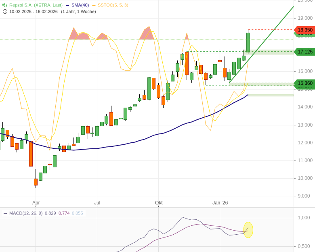Click the yellow highlight ellipse on the MACD crossover

coord(248,230)
